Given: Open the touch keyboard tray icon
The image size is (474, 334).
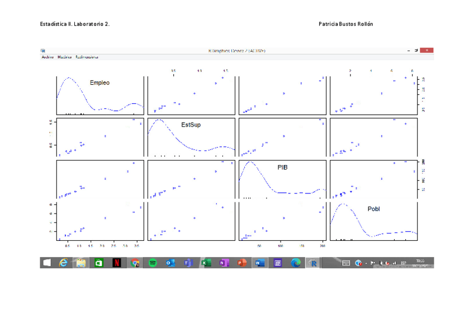Looking at the screenshot, I should [x=346, y=263].
